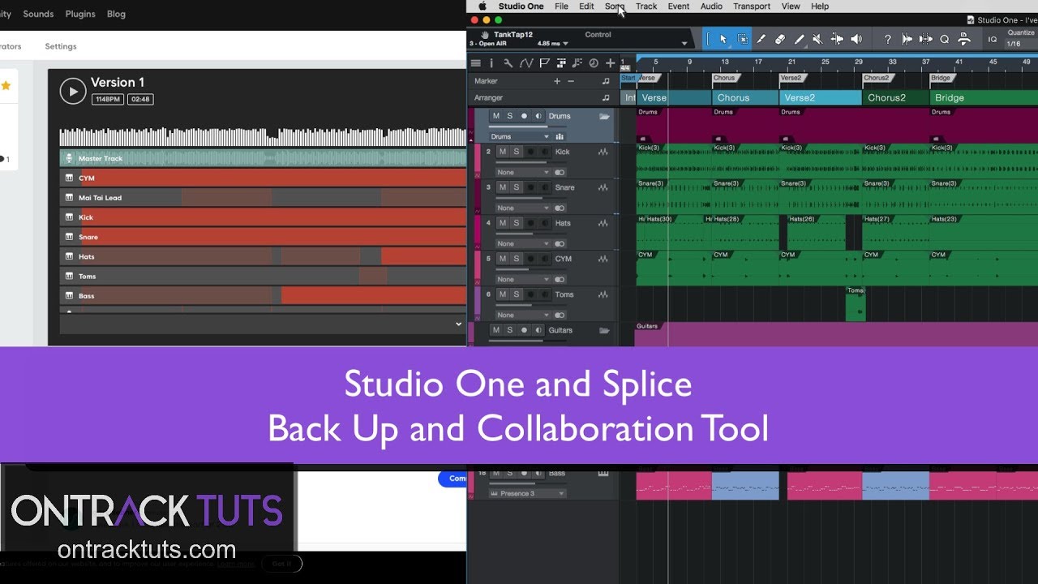
Task: Open the Sounds link in Splice
Action: [x=38, y=14]
